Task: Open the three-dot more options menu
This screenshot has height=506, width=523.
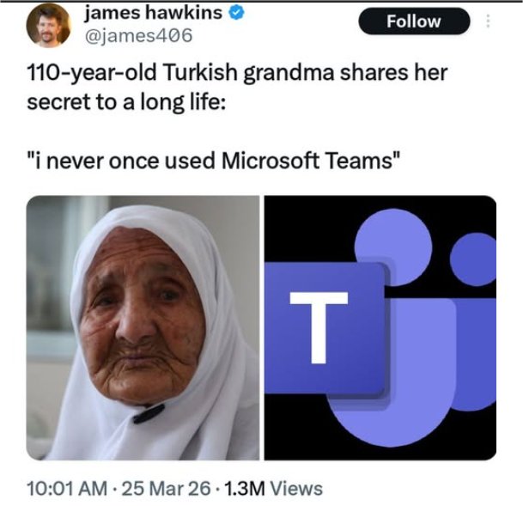Action: [x=488, y=21]
